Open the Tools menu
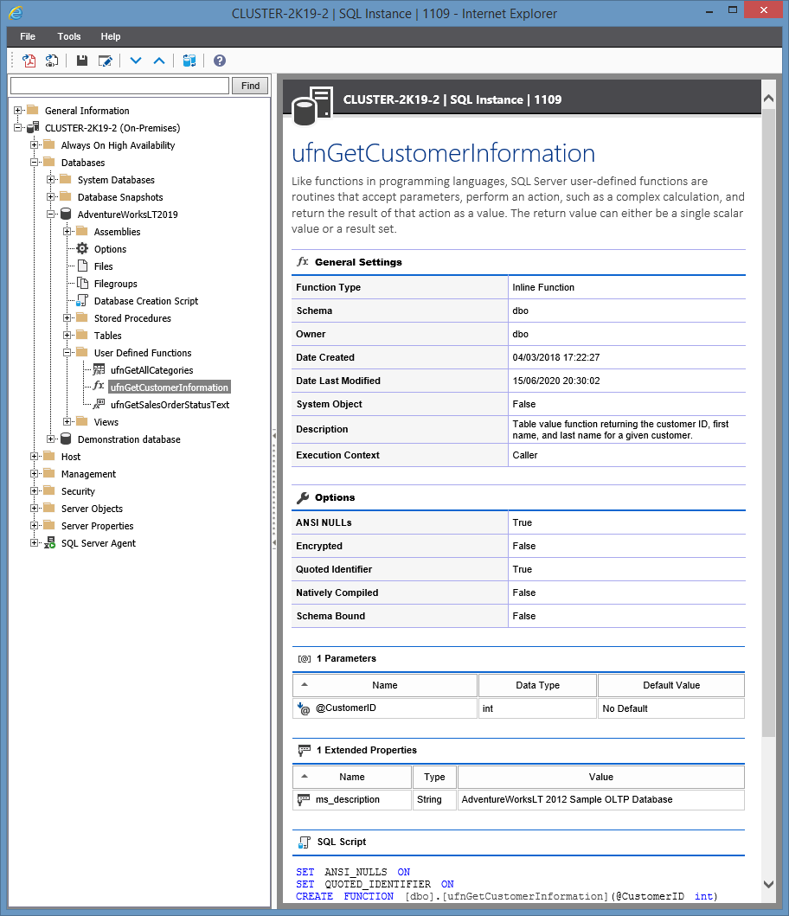 click(x=69, y=36)
